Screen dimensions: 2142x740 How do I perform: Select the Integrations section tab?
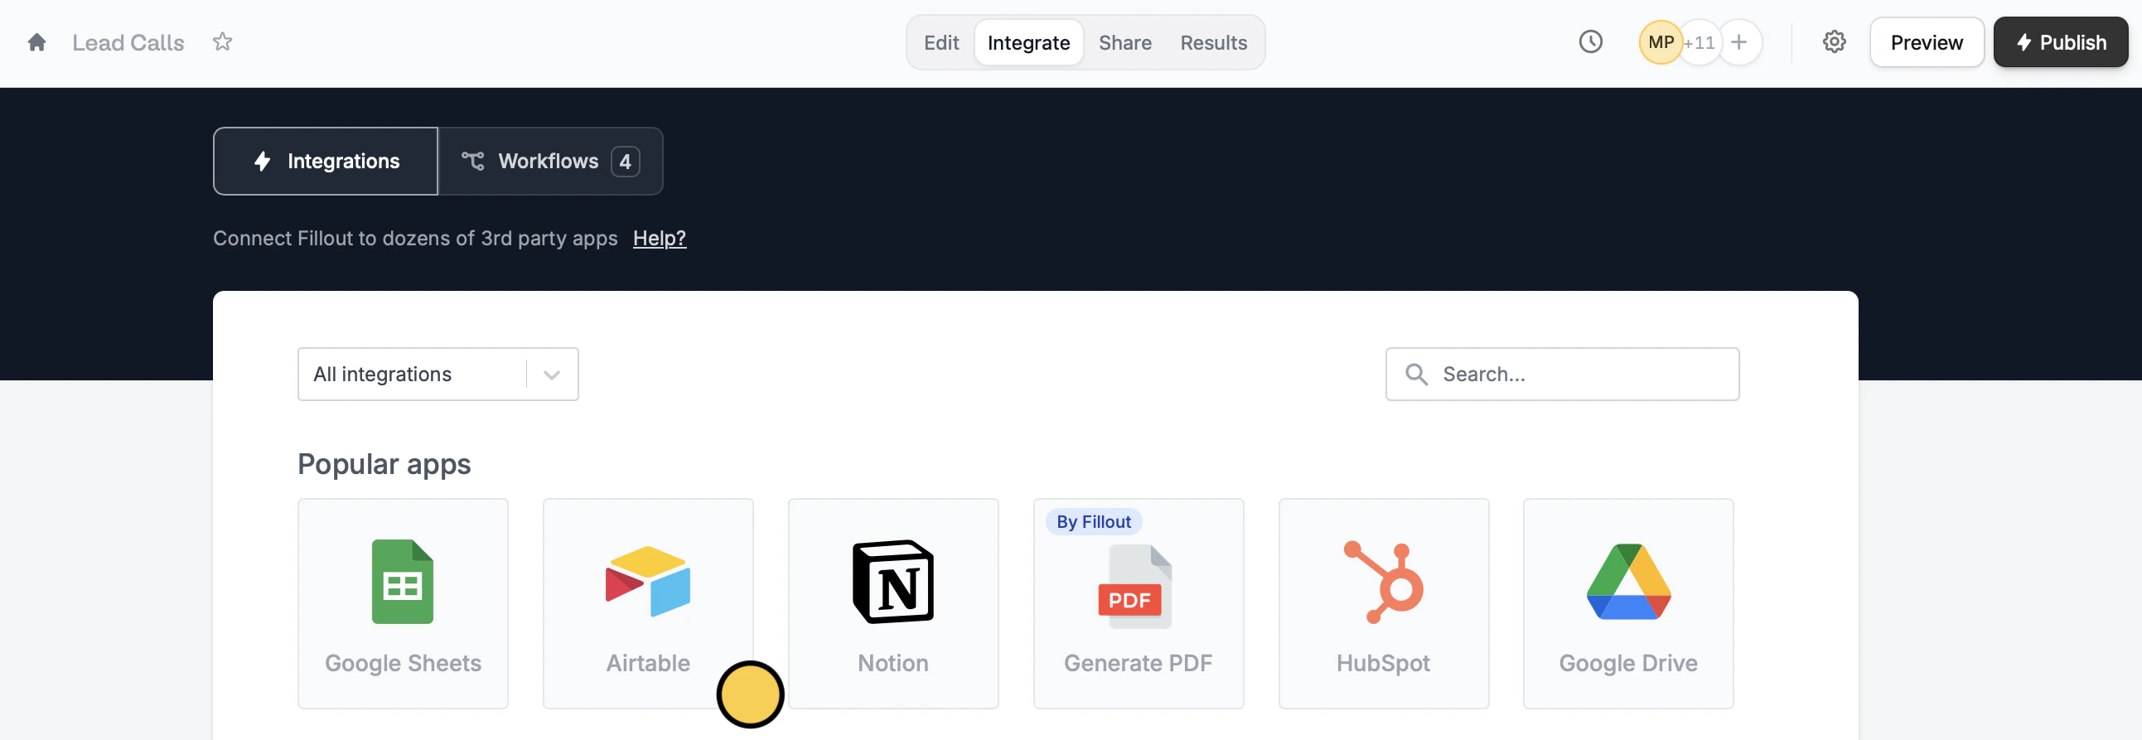(326, 162)
